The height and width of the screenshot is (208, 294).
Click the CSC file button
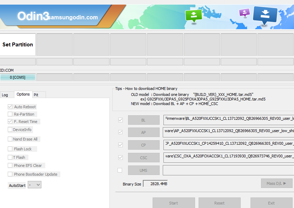point(143,158)
